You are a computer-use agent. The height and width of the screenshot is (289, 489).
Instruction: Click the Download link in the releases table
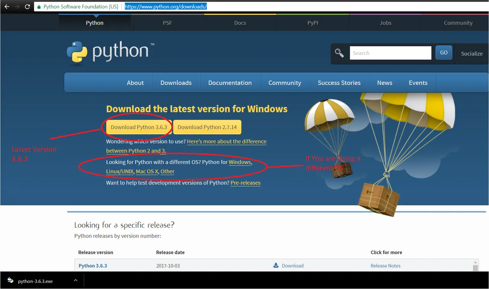point(293,266)
